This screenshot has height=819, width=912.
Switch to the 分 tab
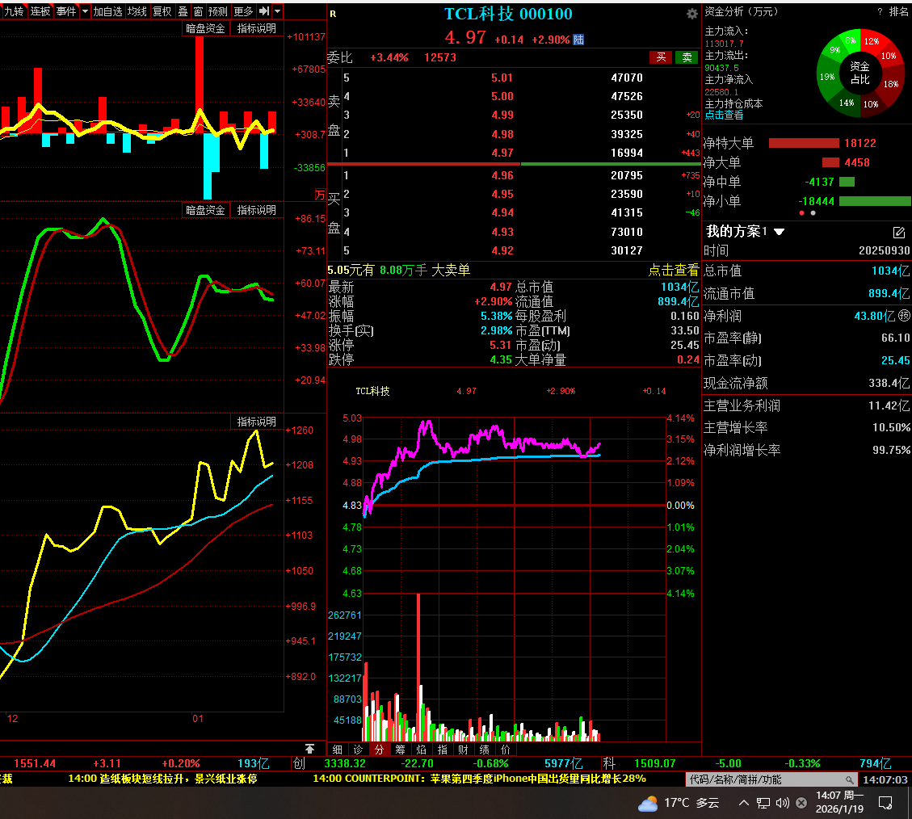379,750
